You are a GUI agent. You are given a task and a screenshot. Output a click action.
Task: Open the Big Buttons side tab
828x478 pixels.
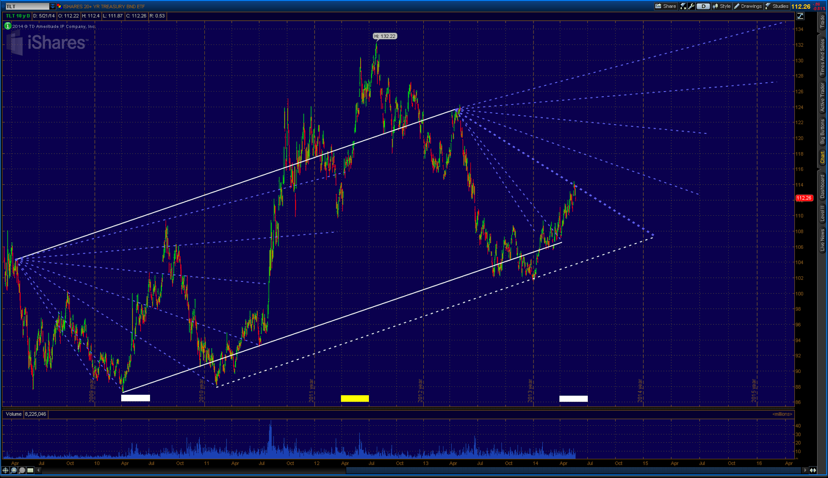click(x=822, y=132)
